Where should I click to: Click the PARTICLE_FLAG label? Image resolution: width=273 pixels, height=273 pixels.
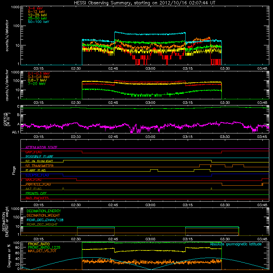click(38, 184)
